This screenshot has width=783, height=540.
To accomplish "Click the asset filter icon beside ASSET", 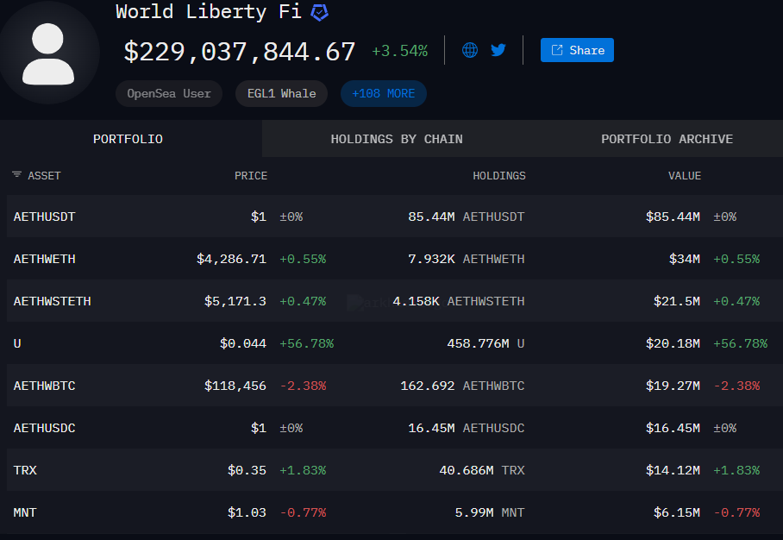I will (17, 174).
